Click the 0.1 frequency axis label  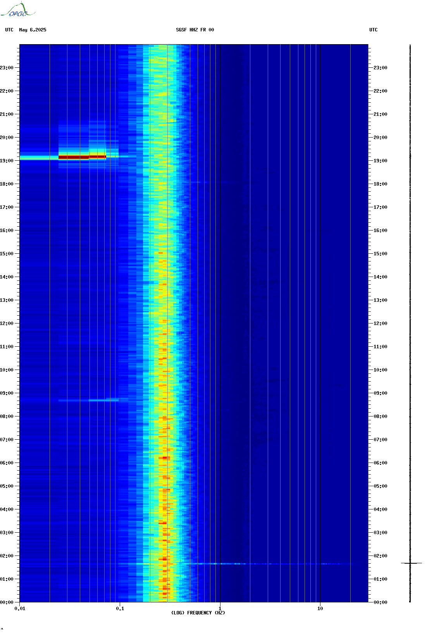pyautogui.click(x=120, y=609)
